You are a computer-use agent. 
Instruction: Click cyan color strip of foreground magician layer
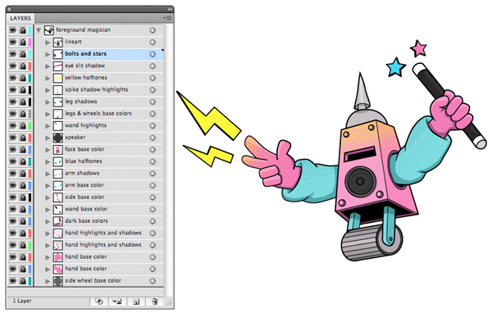30,30
